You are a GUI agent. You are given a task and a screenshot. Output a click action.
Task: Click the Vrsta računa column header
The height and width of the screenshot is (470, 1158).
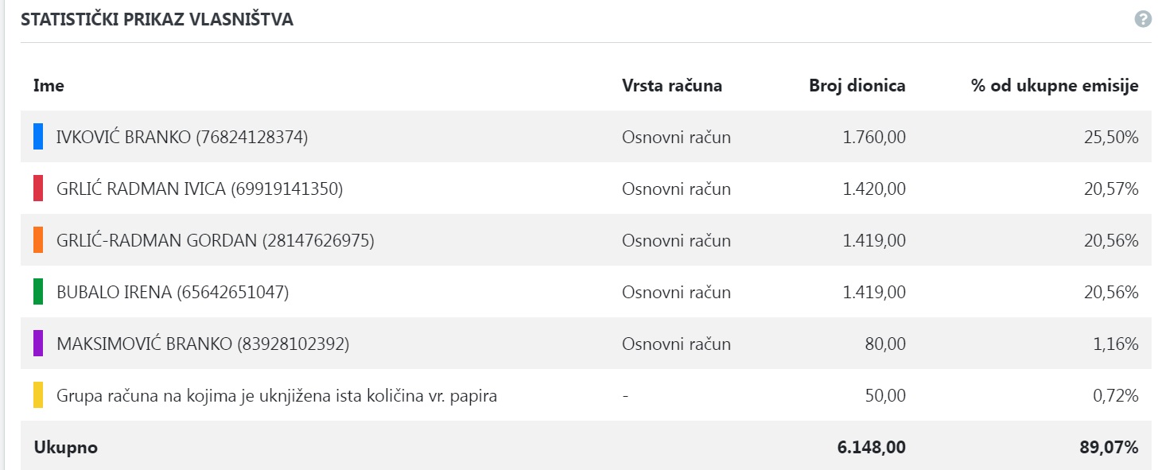pyautogui.click(x=672, y=86)
